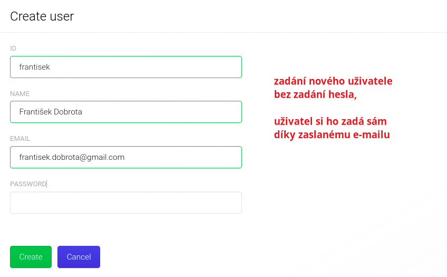447x277 pixels.
Task: Click the word "Dobrota" in the Name field
Action: pos(68,112)
